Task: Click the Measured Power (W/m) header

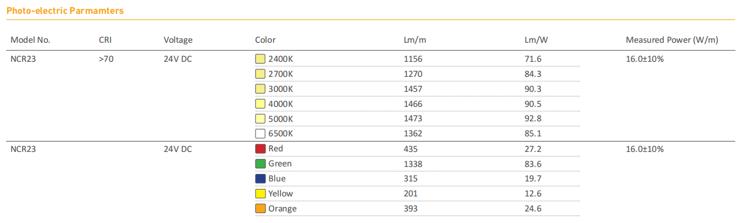Action: pos(671,40)
